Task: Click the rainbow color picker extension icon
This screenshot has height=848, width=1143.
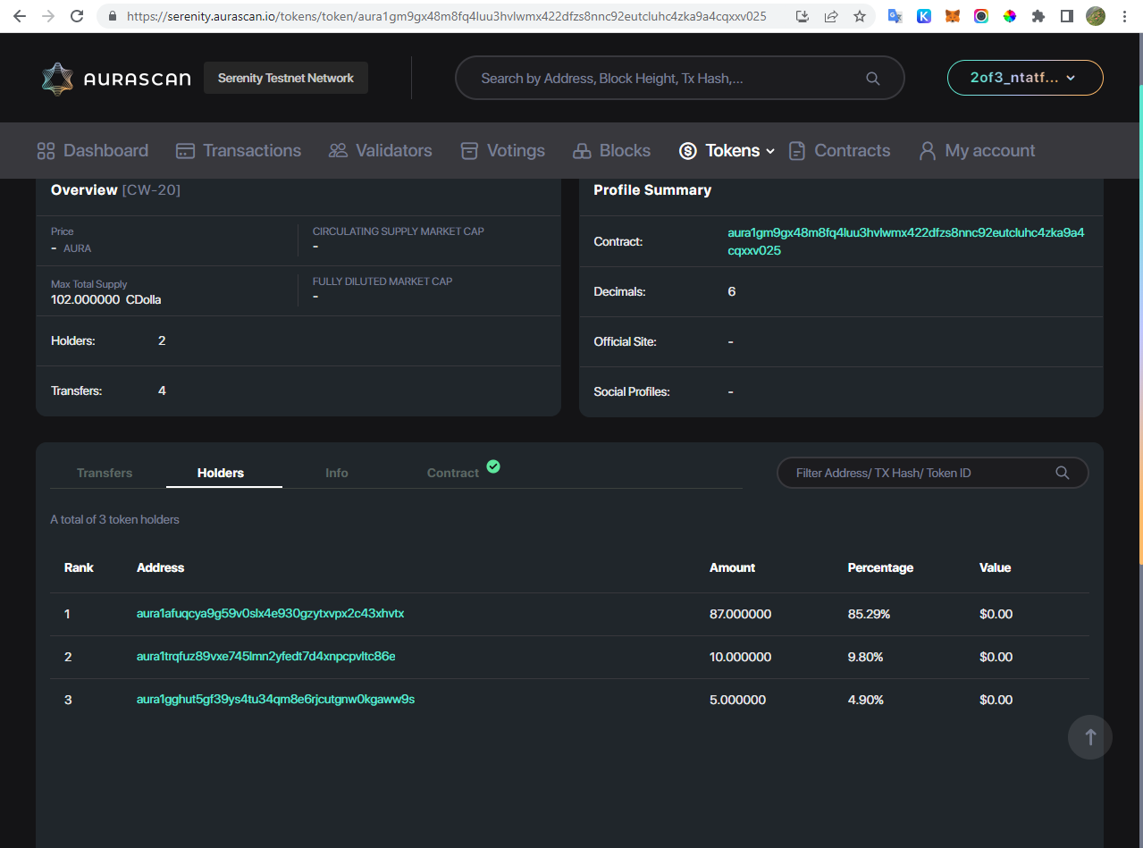Action: coord(1010,16)
